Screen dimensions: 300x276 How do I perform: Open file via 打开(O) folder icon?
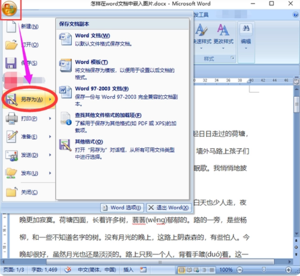[11, 45]
